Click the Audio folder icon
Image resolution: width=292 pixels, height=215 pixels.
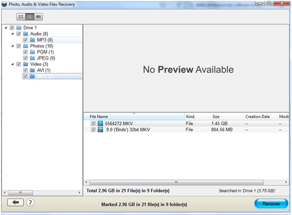26,34
